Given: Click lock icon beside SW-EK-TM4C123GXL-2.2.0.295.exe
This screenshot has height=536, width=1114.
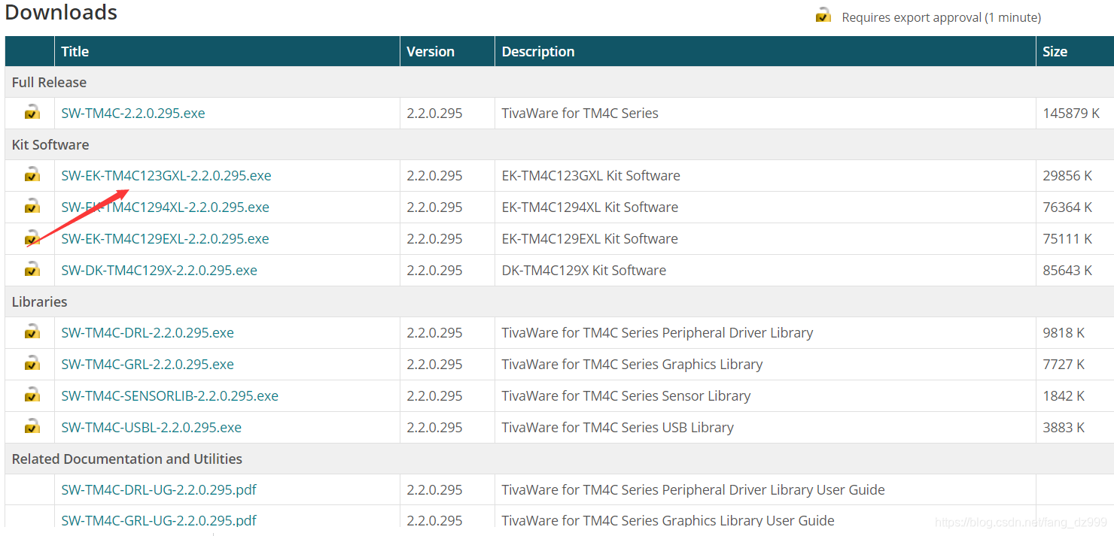Looking at the screenshot, I should tap(32, 175).
